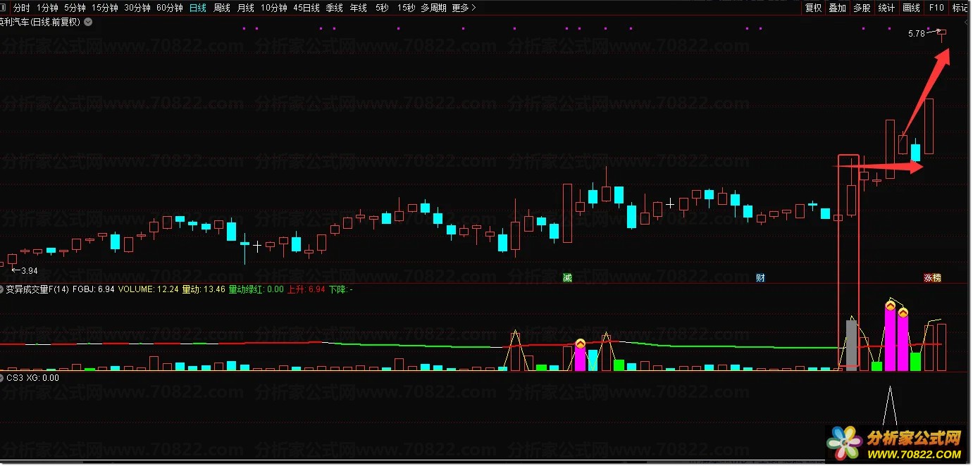Click the 叠加 overlay button
The height and width of the screenshot is (466, 973).
click(837, 8)
